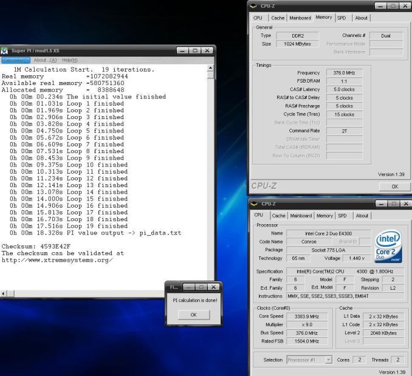The image size is (412, 376).
Task: Open About tab in the lower CPU-Z window
Action: (x=362, y=216)
